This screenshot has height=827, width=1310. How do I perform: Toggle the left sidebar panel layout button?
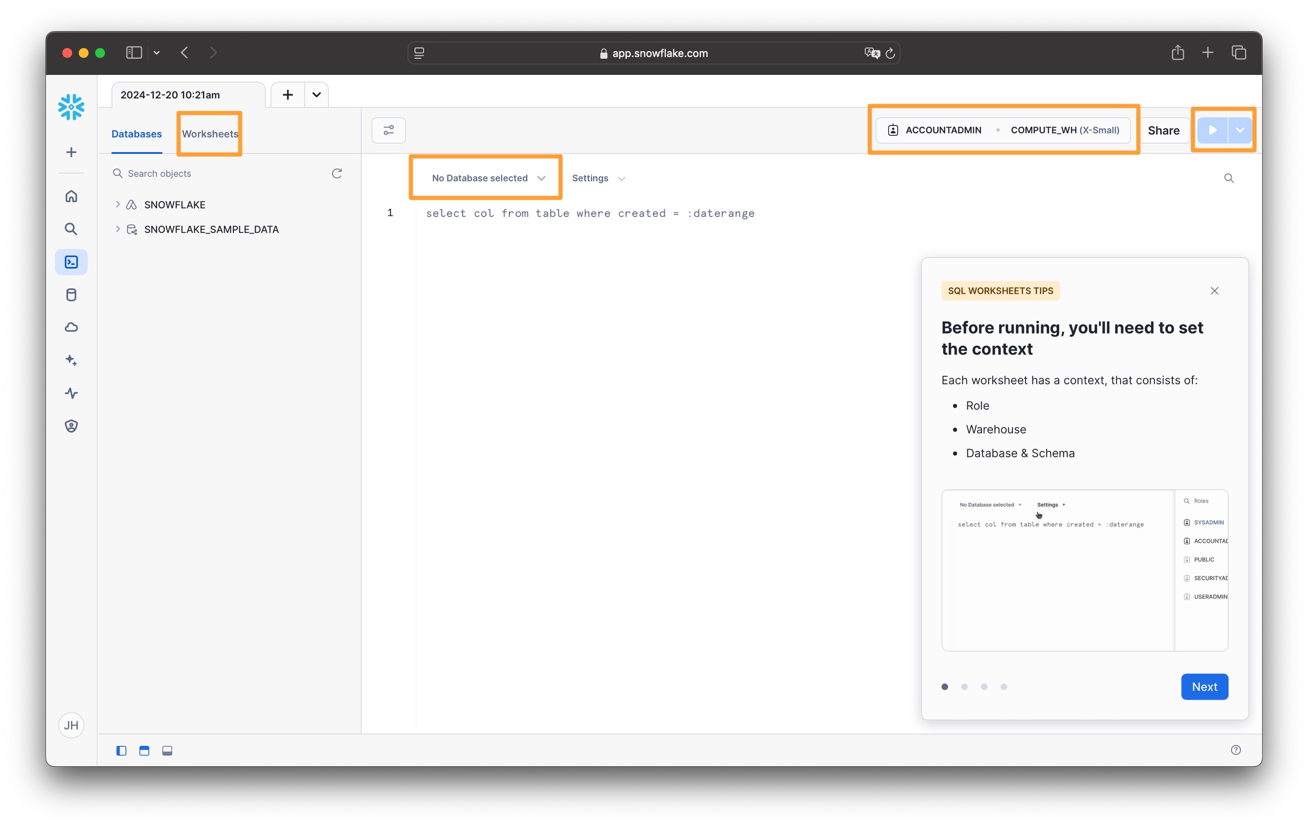121,751
